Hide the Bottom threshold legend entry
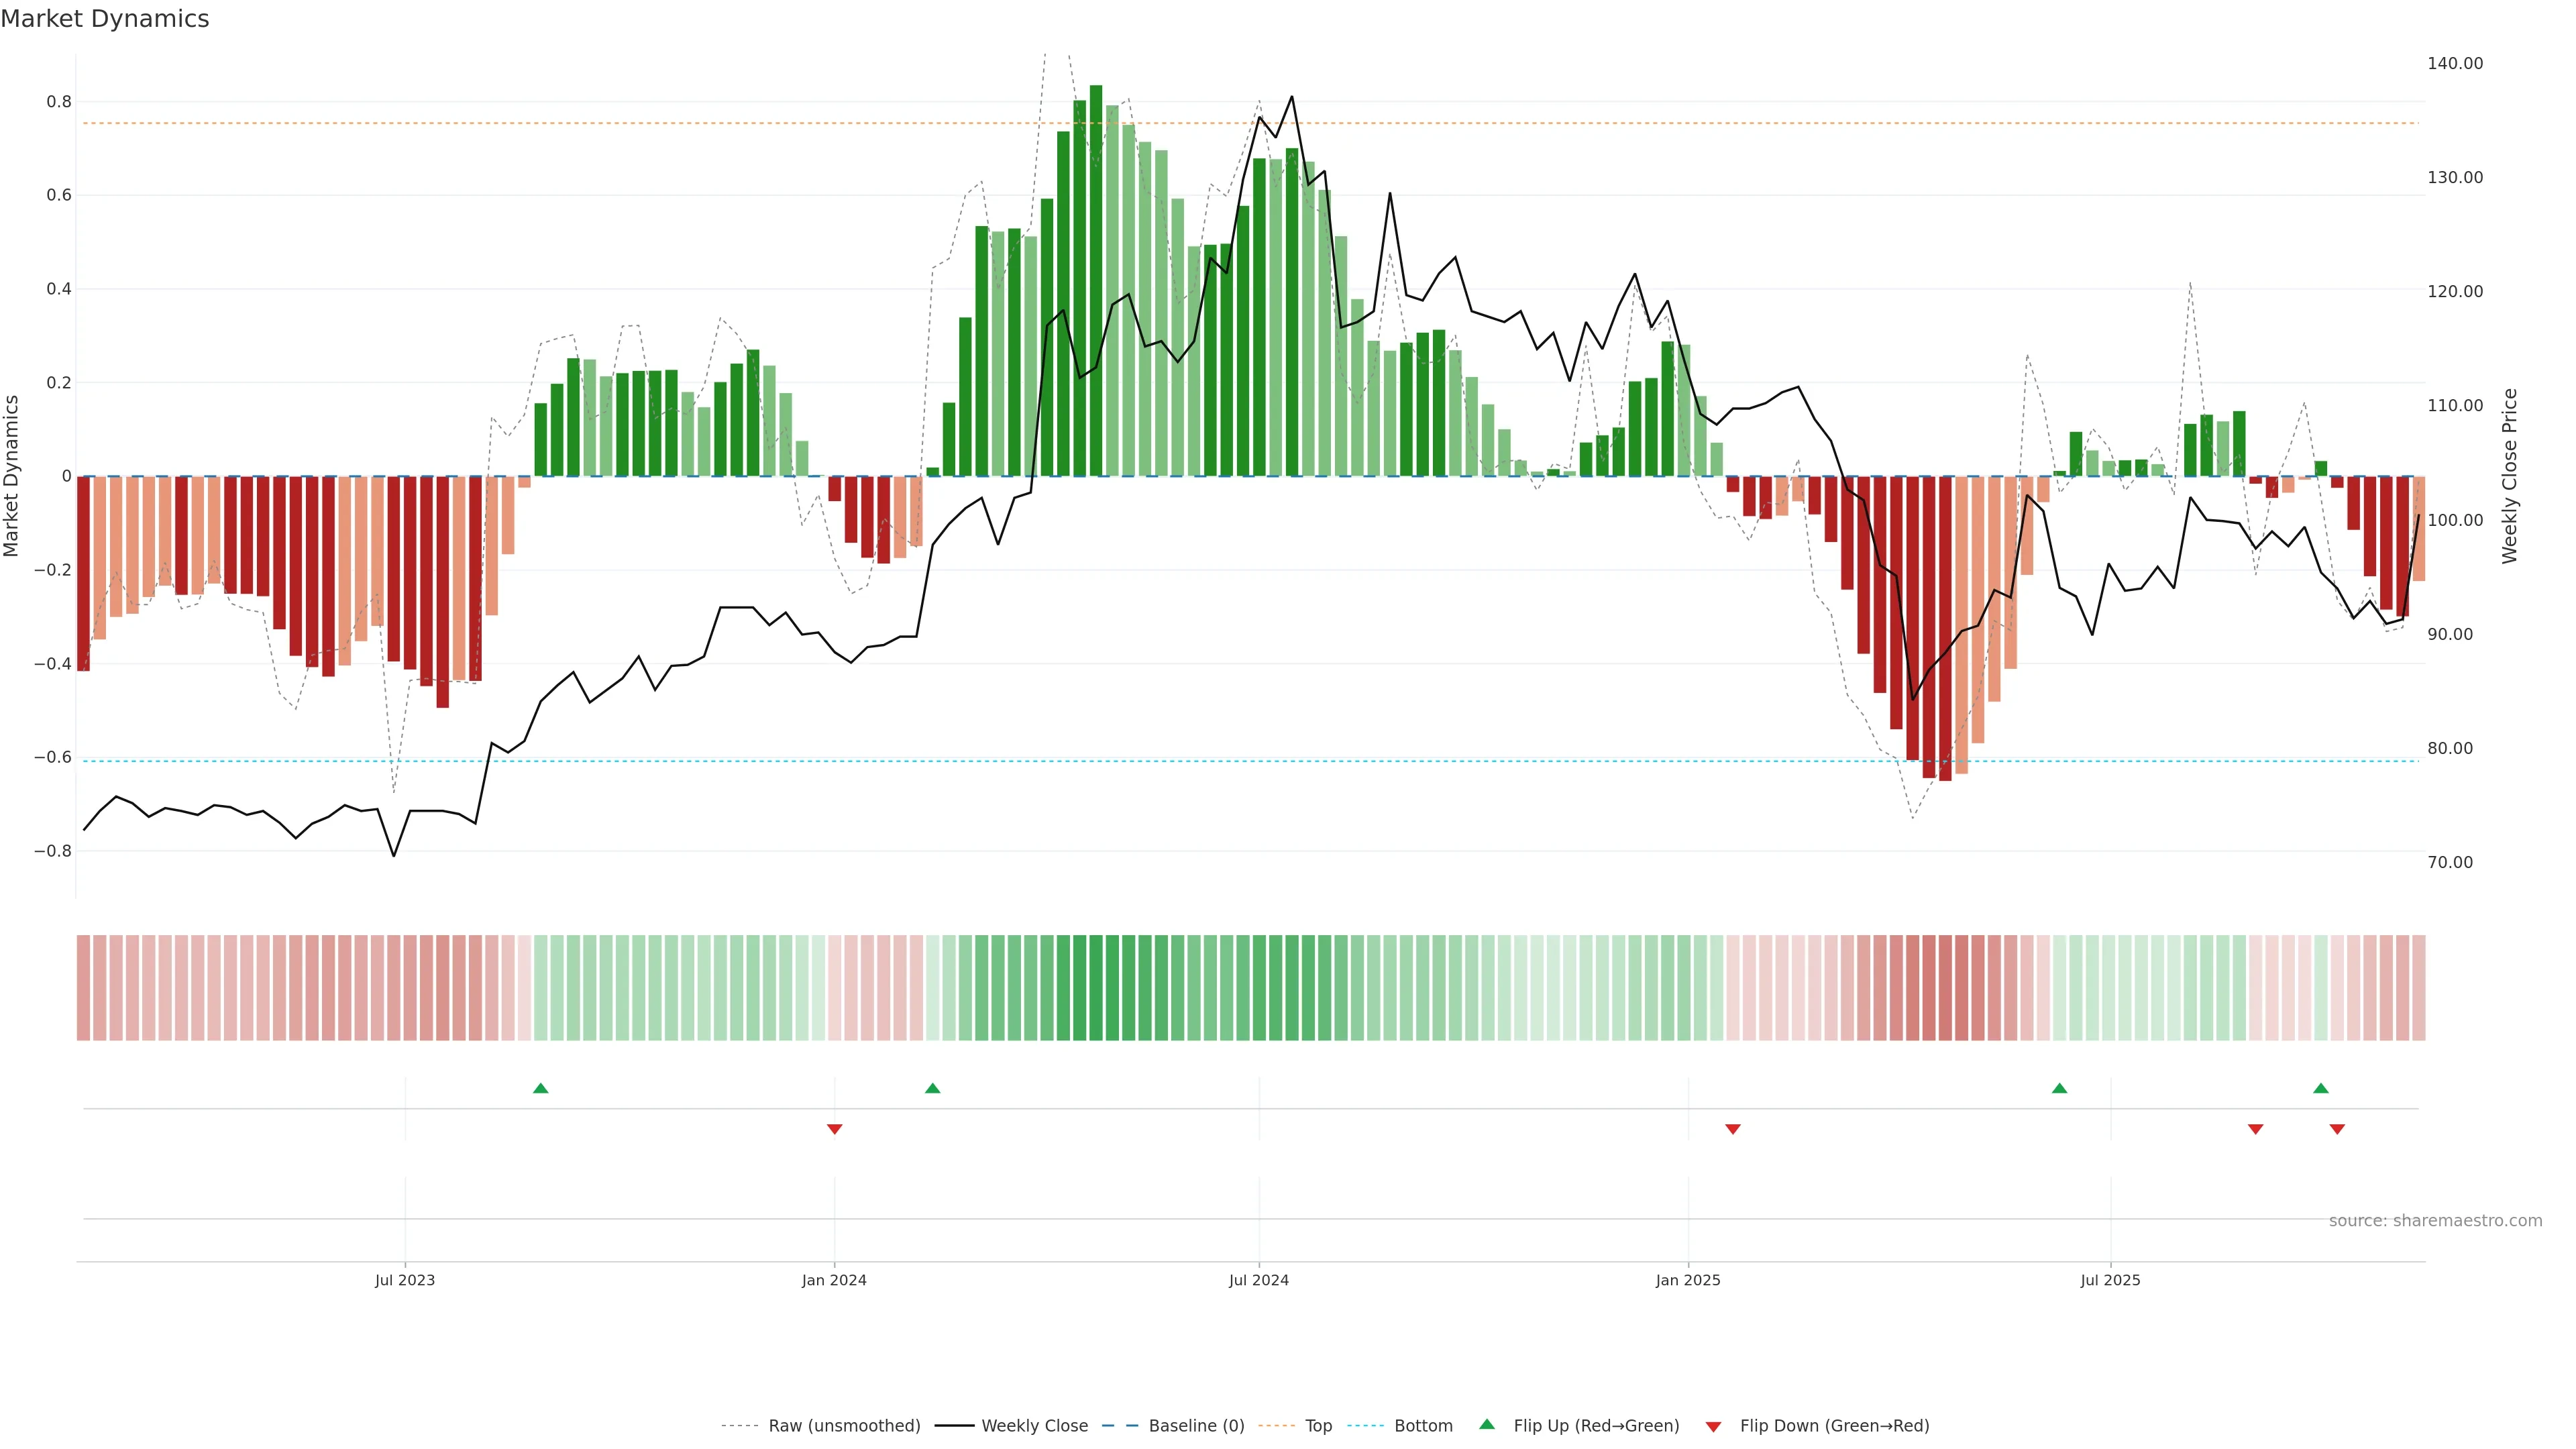This screenshot has height=1449, width=2576. tap(1423, 1426)
